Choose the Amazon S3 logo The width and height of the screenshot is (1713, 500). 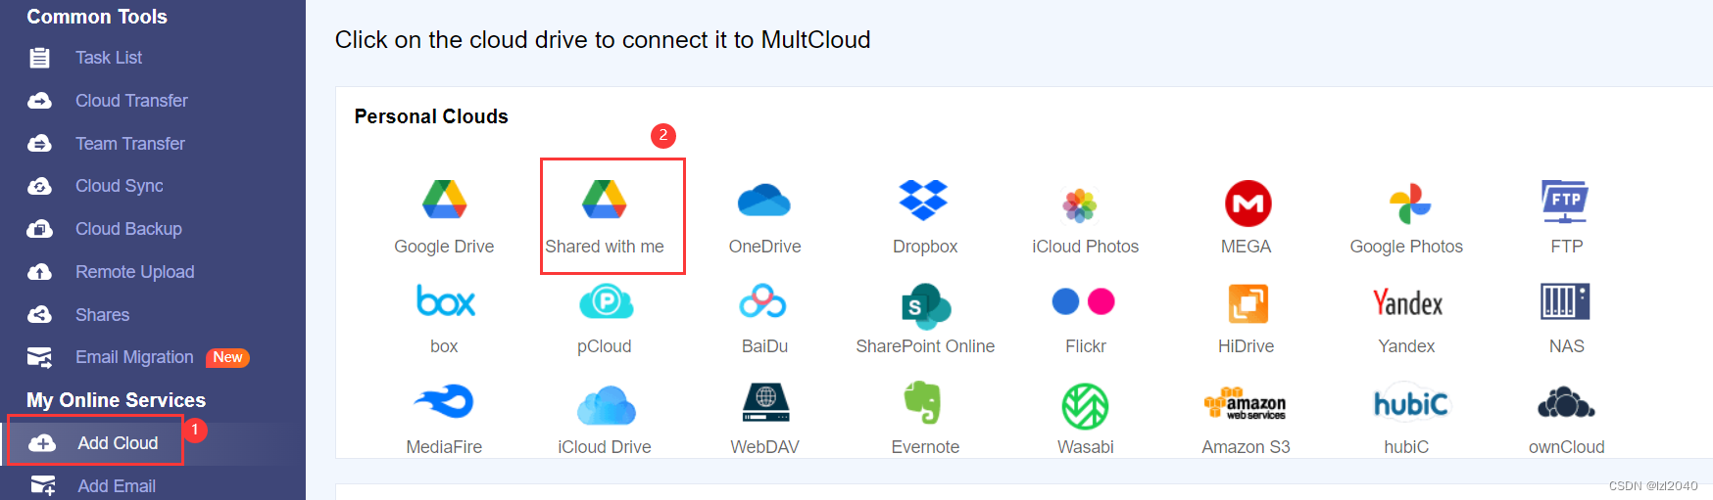click(x=1245, y=403)
